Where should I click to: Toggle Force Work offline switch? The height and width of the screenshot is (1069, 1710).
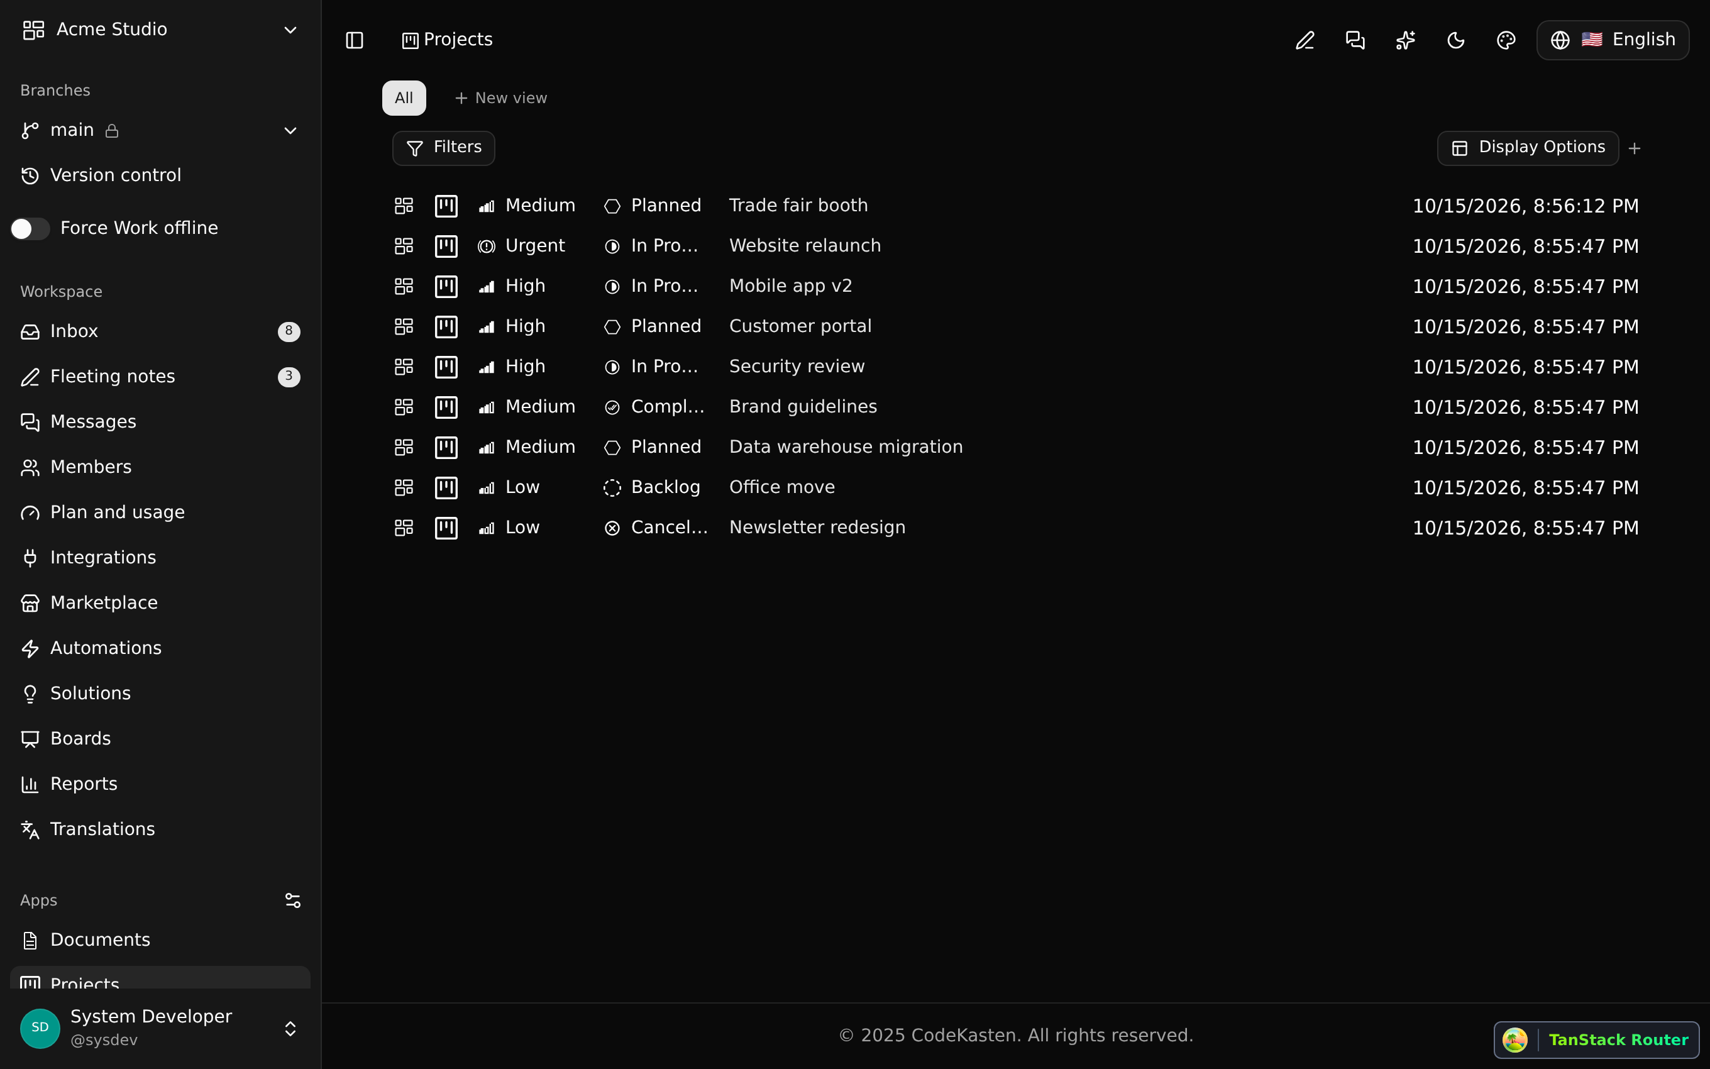coord(30,228)
